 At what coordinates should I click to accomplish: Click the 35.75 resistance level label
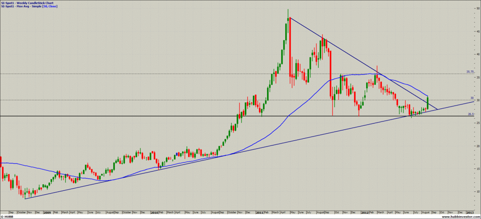coord(469,72)
